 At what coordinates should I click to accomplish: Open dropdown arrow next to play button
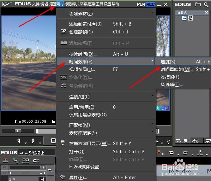(x=162, y=143)
